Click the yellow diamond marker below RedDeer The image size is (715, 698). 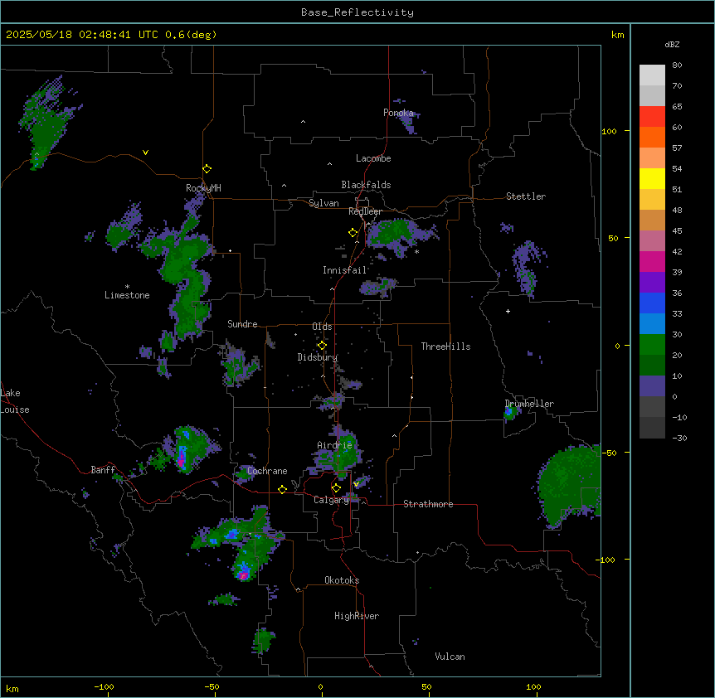[353, 233]
